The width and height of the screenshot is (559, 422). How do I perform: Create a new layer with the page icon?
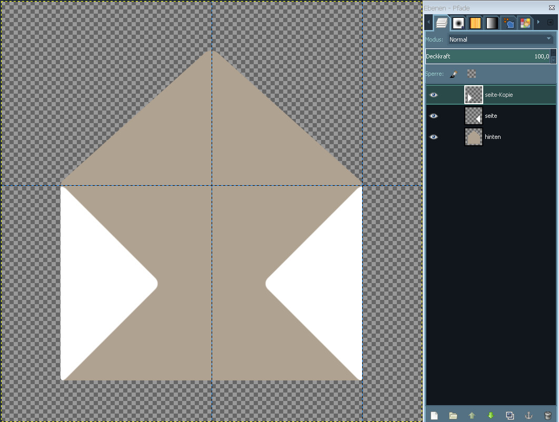tap(434, 416)
